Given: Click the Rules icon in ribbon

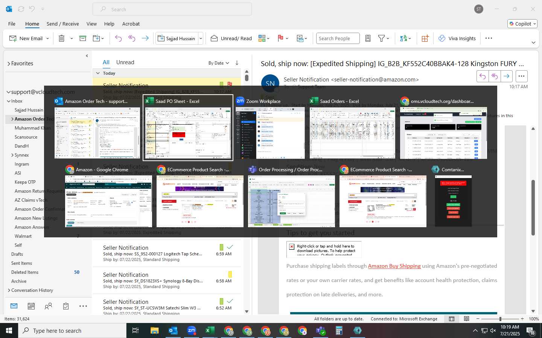Looking at the screenshot, I should tap(300, 38).
